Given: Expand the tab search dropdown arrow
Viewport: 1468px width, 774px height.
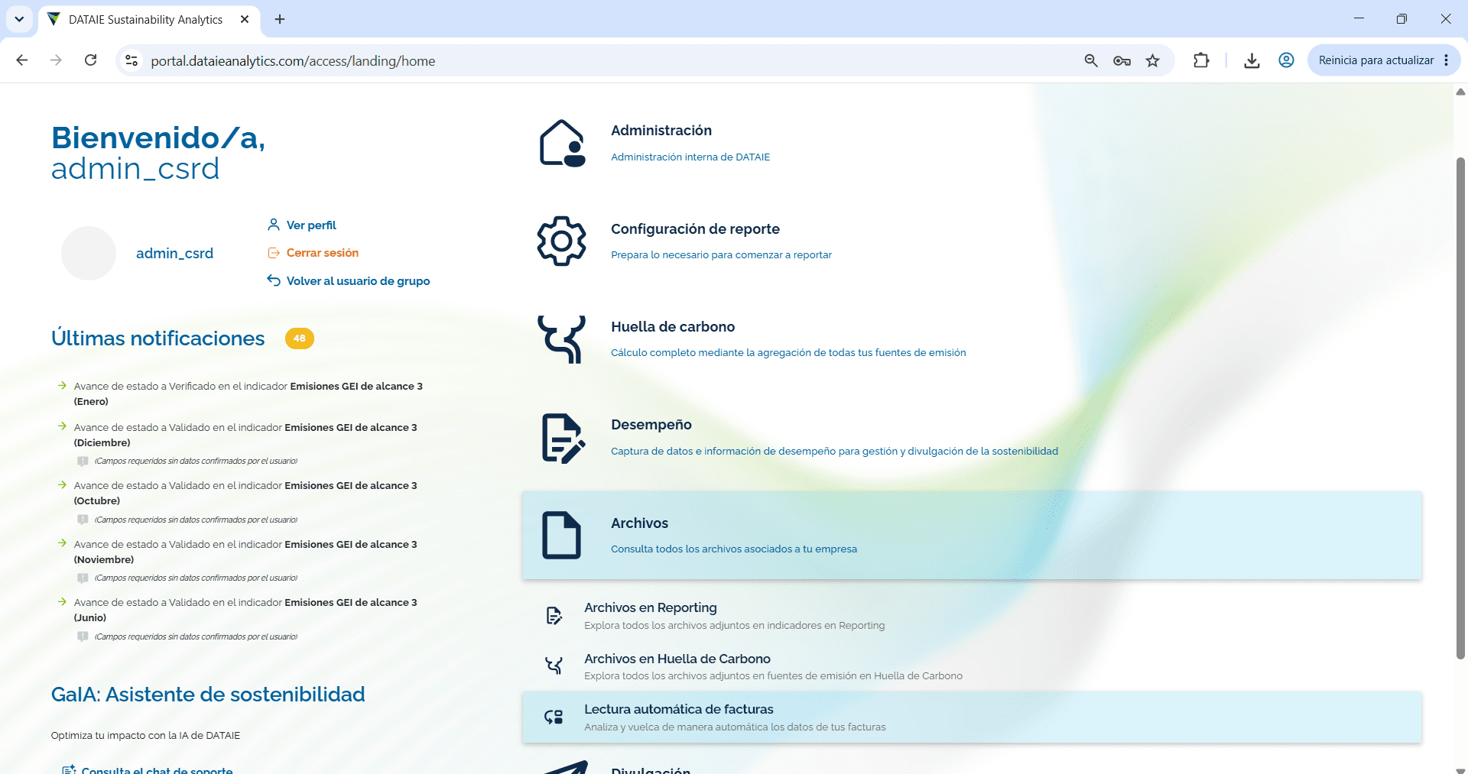Looking at the screenshot, I should tap(19, 19).
